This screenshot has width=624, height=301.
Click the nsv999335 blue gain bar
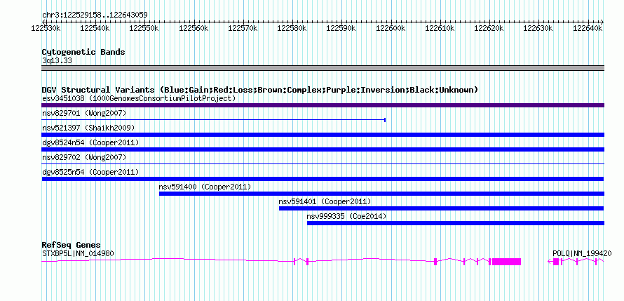[456, 223]
